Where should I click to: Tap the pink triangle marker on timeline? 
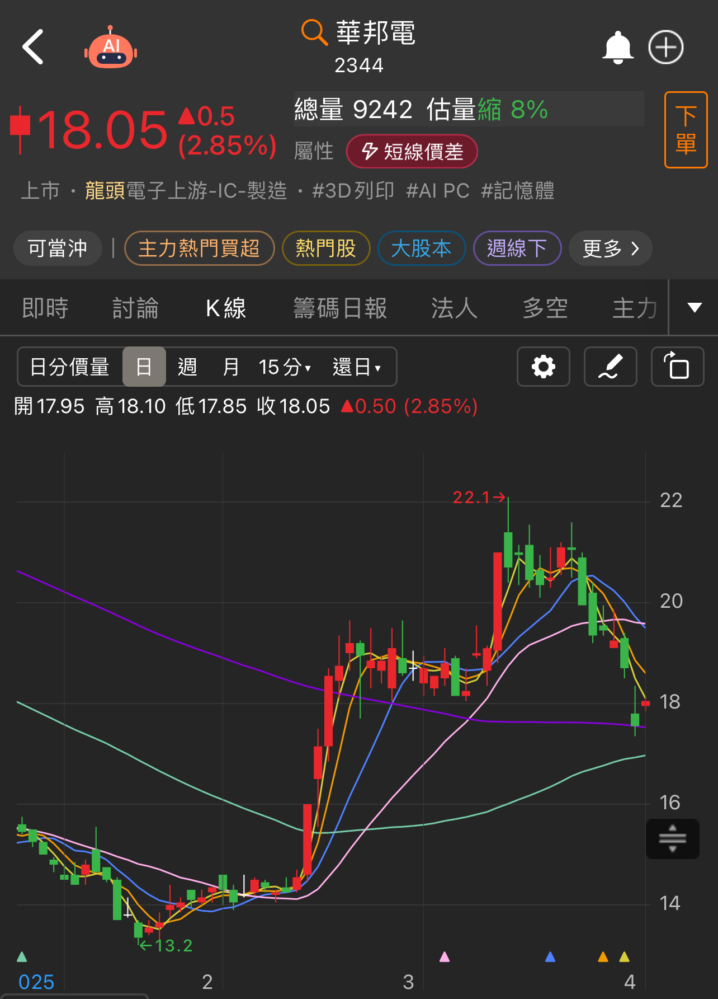pos(445,956)
